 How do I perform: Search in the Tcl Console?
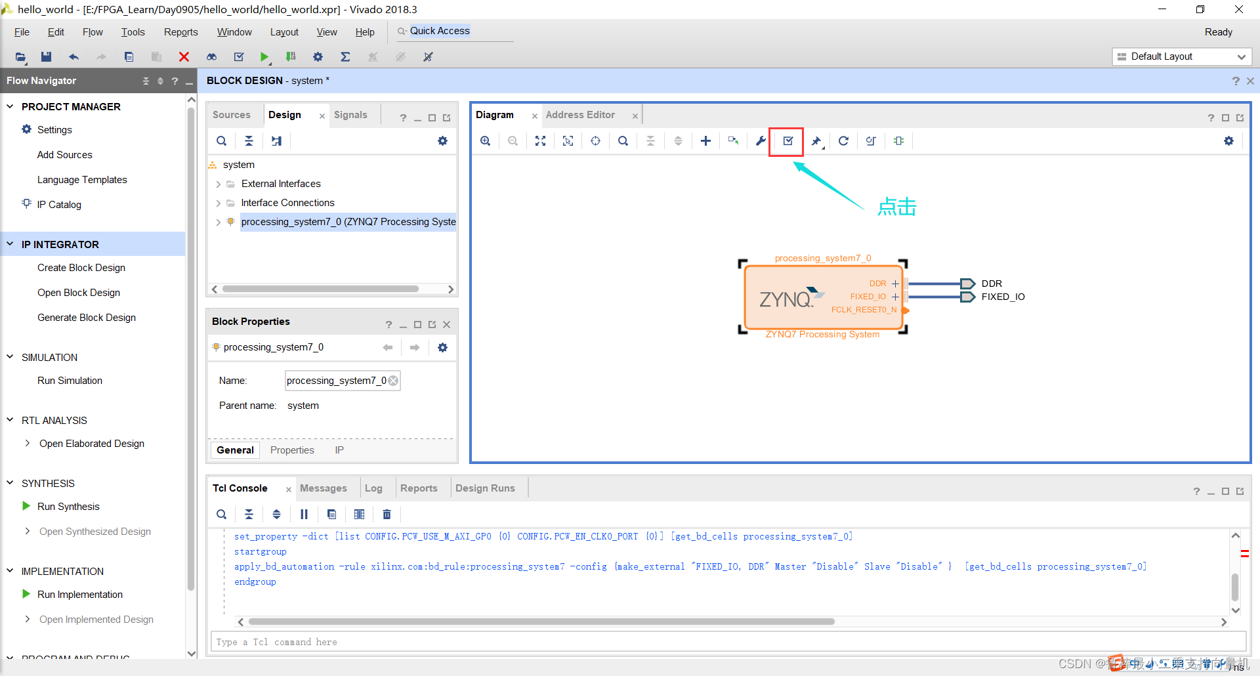(221, 515)
